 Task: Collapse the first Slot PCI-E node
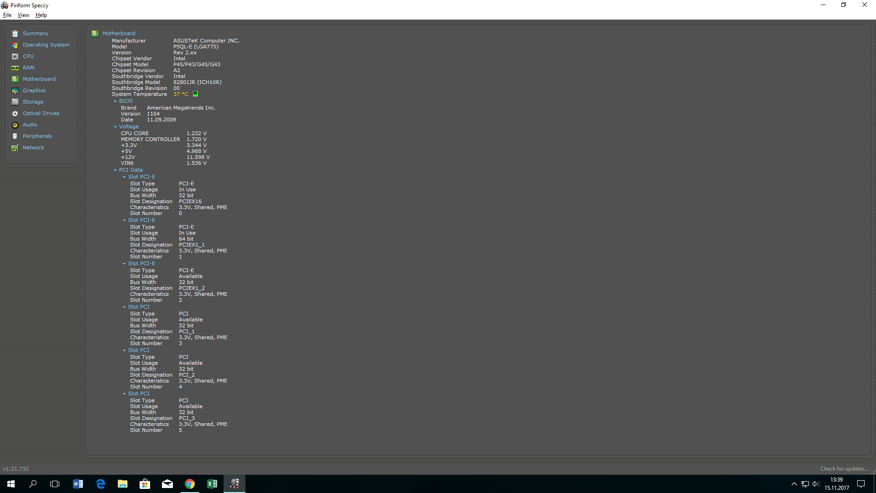pyautogui.click(x=124, y=177)
